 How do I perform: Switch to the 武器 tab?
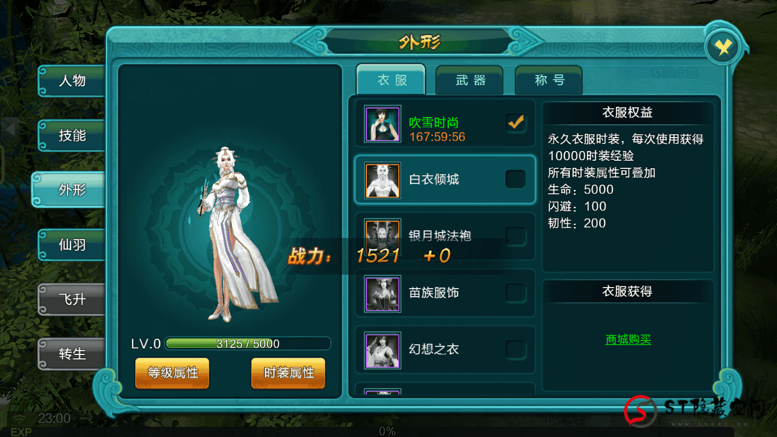[x=469, y=80]
